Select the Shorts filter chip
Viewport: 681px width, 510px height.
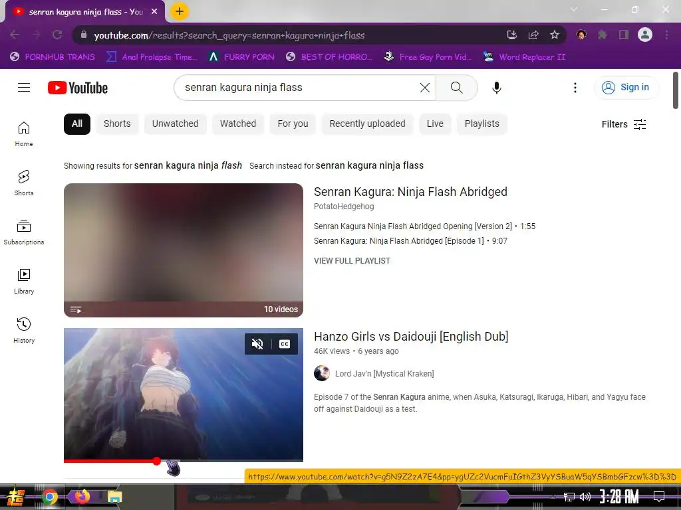(x=117, y=124)
